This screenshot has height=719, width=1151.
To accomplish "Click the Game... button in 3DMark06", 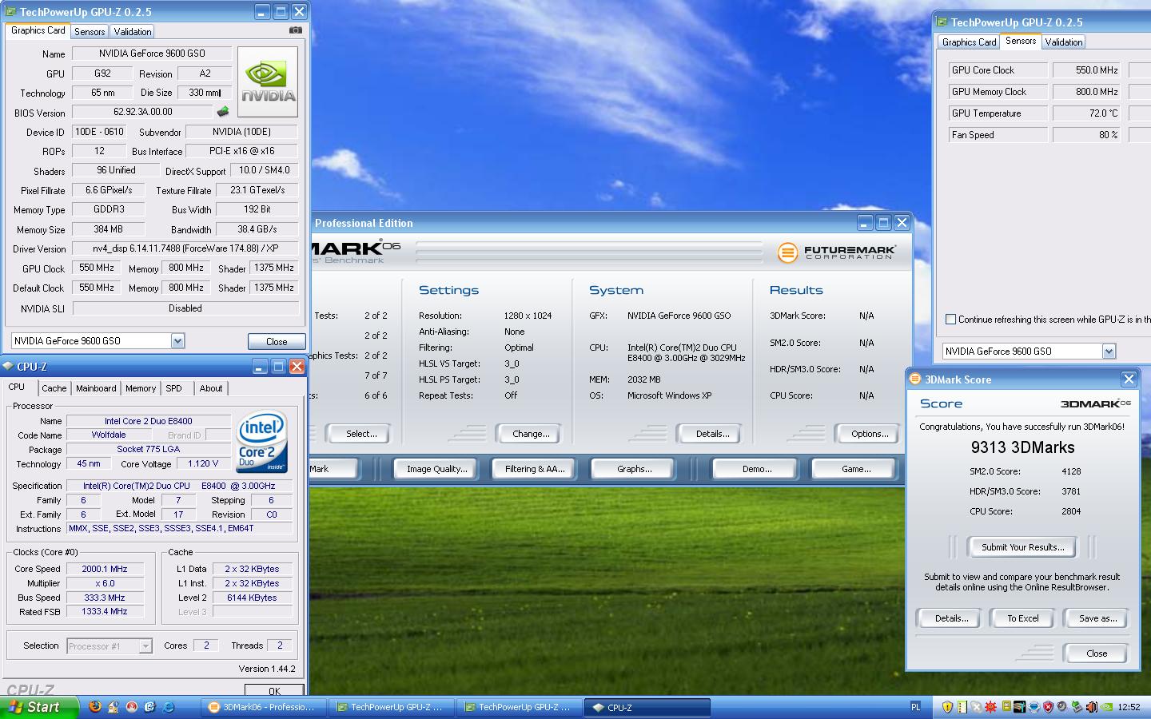I will coord(856,469).
